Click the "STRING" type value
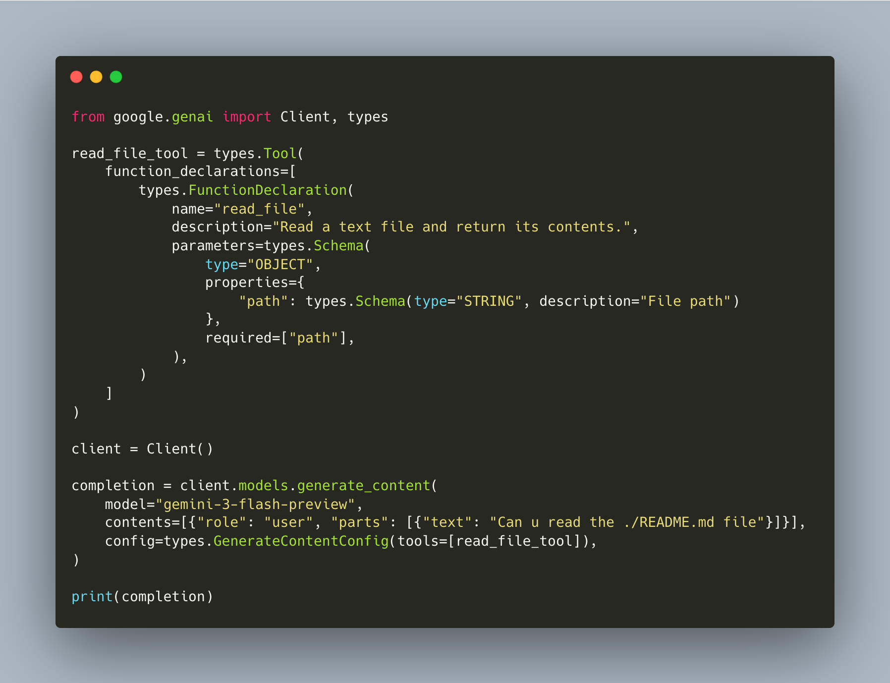This screenshot has width=890, height=683. coord(489,301)
